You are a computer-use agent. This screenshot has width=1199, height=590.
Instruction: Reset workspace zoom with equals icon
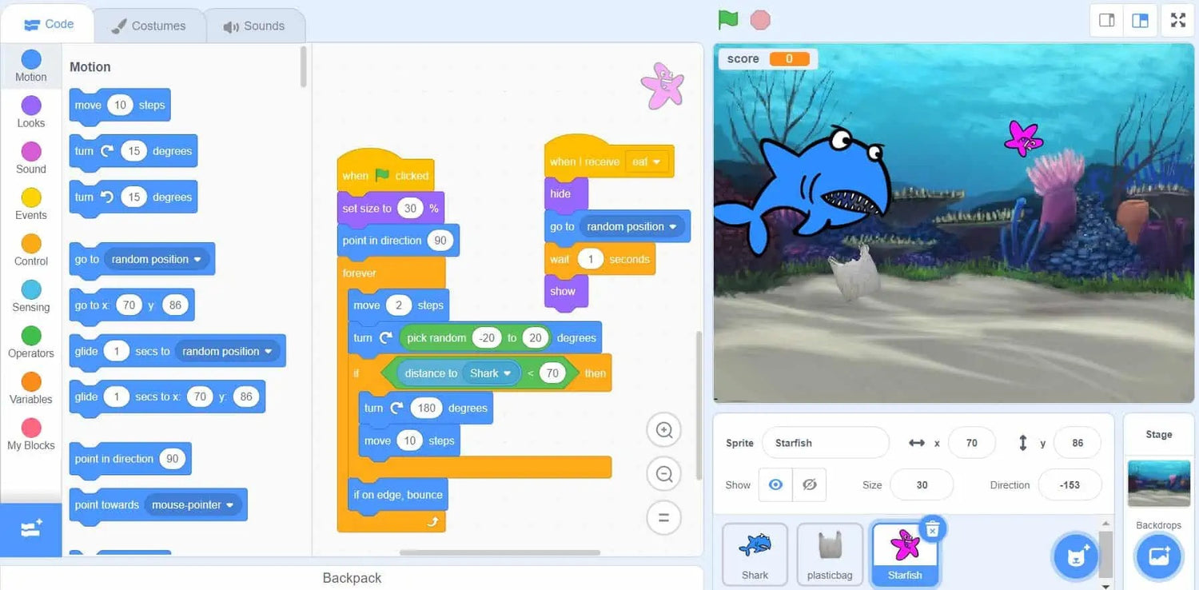(663, 517)
